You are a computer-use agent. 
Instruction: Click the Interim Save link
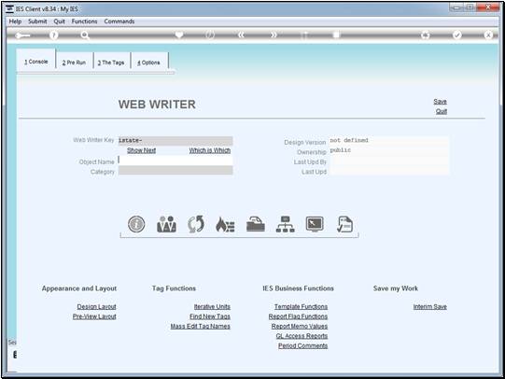point(430,306)
